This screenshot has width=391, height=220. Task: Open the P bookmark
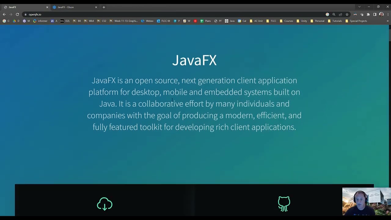[x=177, y=21]
